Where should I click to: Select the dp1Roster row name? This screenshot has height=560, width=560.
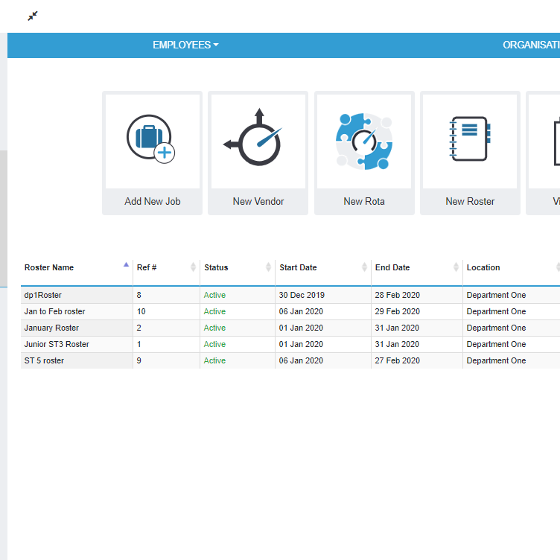point(43,295)
